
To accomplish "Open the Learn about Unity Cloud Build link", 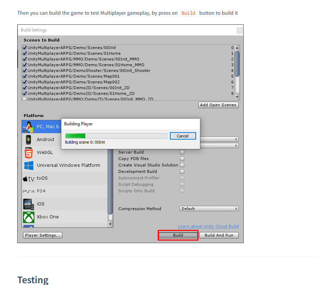I will [208, 226].
